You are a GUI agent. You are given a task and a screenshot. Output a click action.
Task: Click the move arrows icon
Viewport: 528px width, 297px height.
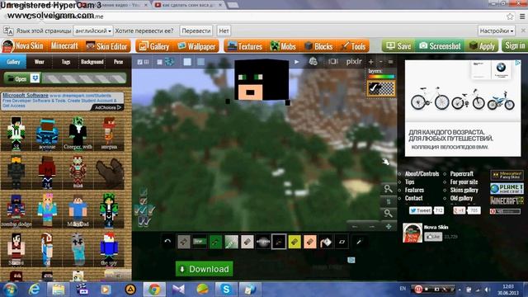click(x=389, y=226)
